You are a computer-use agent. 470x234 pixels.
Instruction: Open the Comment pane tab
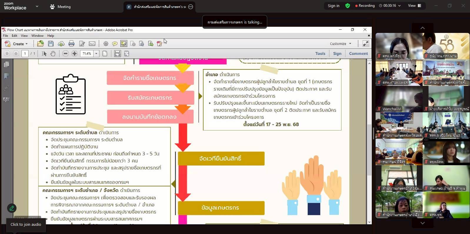point(358,54)
